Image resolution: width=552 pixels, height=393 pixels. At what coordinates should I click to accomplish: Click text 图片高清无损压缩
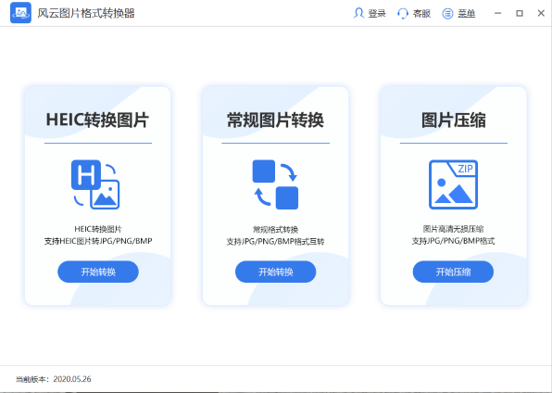[x=453, y=229]
